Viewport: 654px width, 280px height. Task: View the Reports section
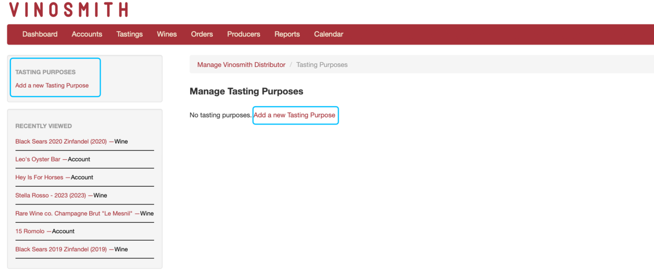click(287, 34)
